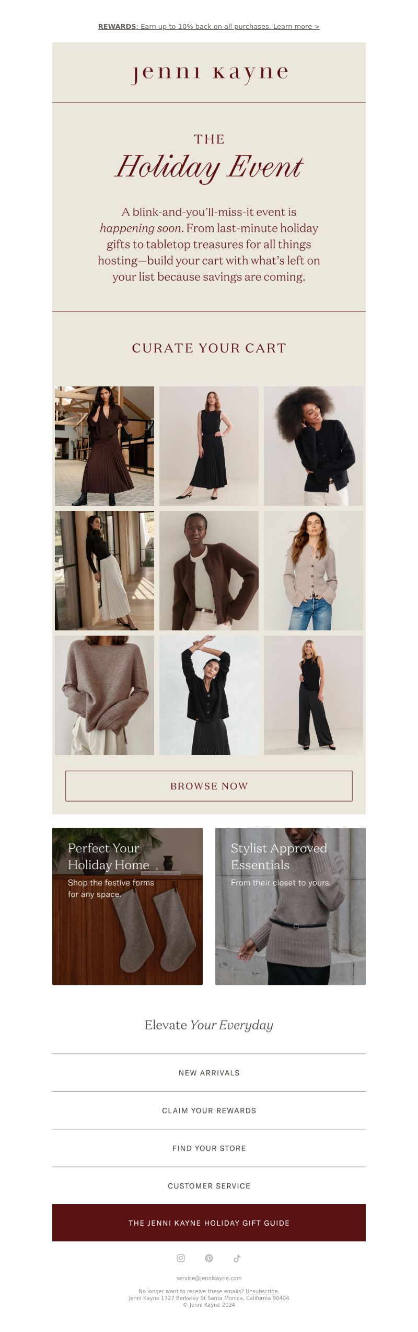418x1332 pixels.
Task: View the black wide-leg trousers photo
Action: (x=313, y=695)
